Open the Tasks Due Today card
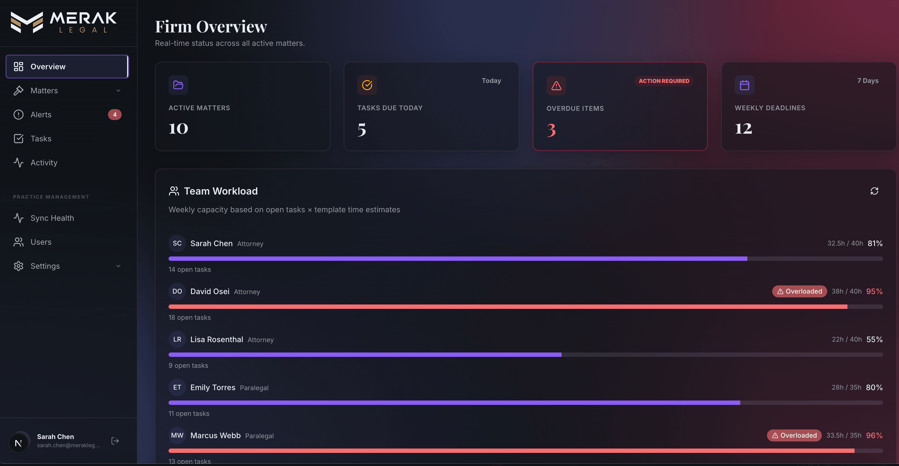 pos(431,106)
